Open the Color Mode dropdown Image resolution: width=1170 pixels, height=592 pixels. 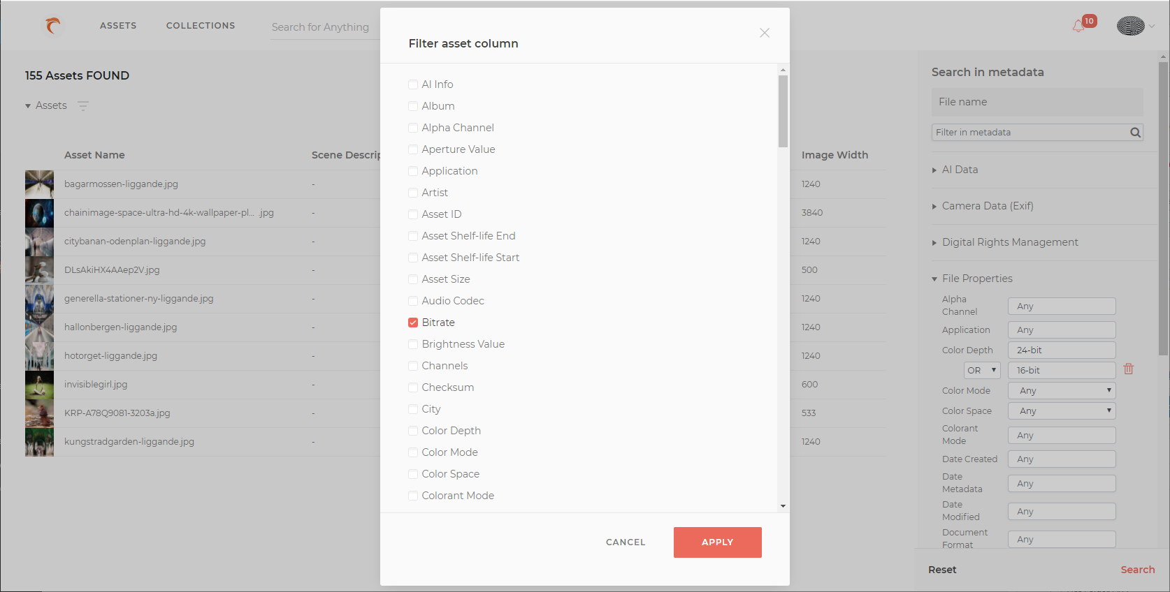pos(1062,391)
